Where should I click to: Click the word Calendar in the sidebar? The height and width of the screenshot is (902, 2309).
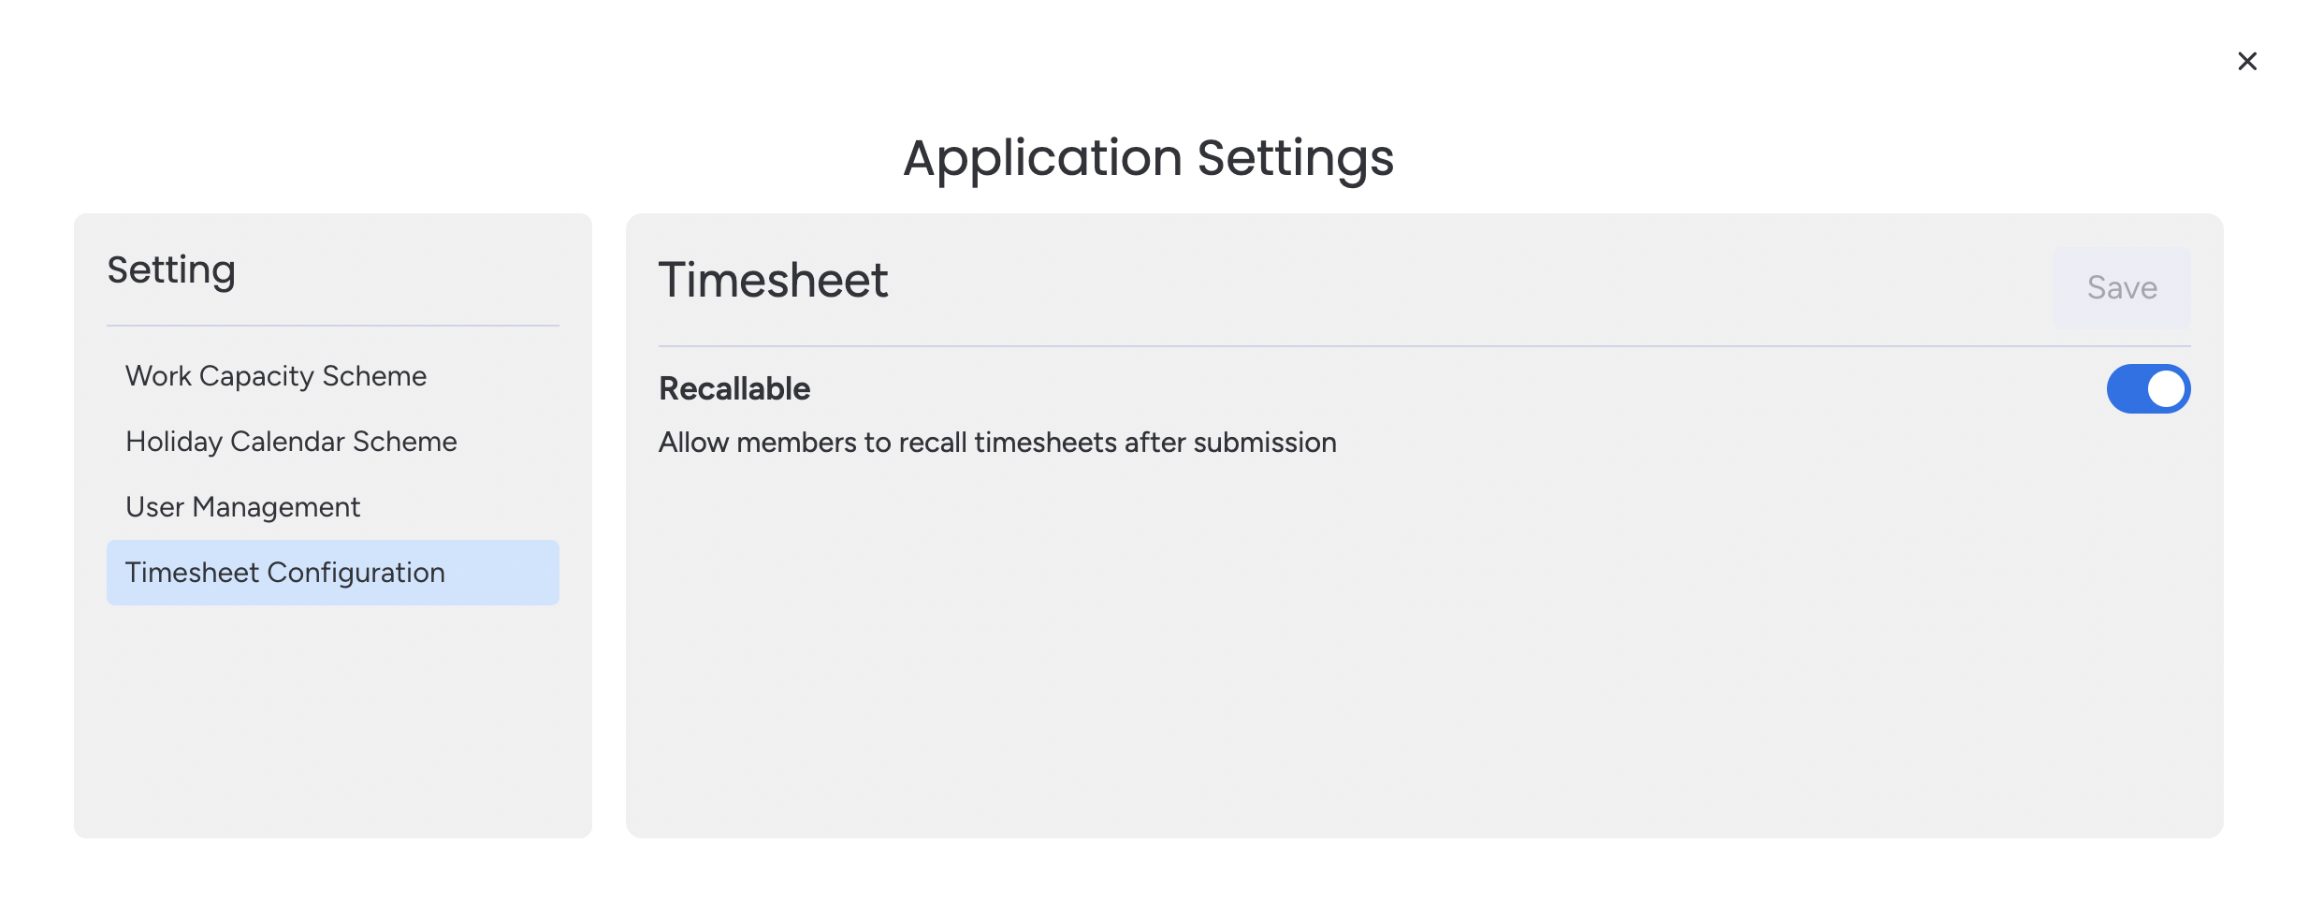287,442
